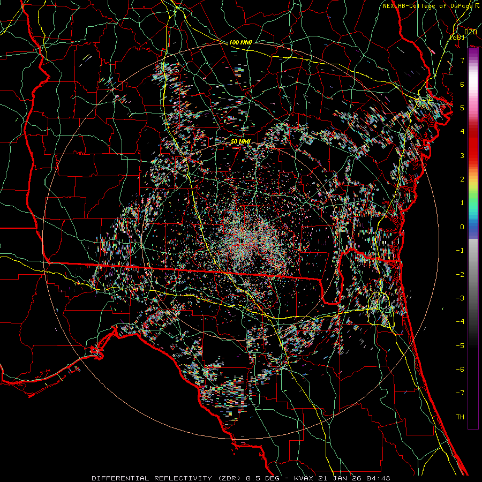Click the DZD product label

[471, 32]
